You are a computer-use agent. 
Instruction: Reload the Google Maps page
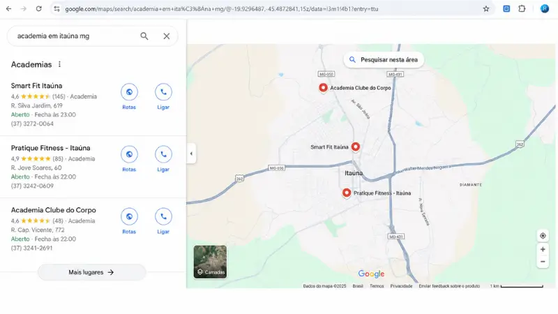[x=39, y=9]
